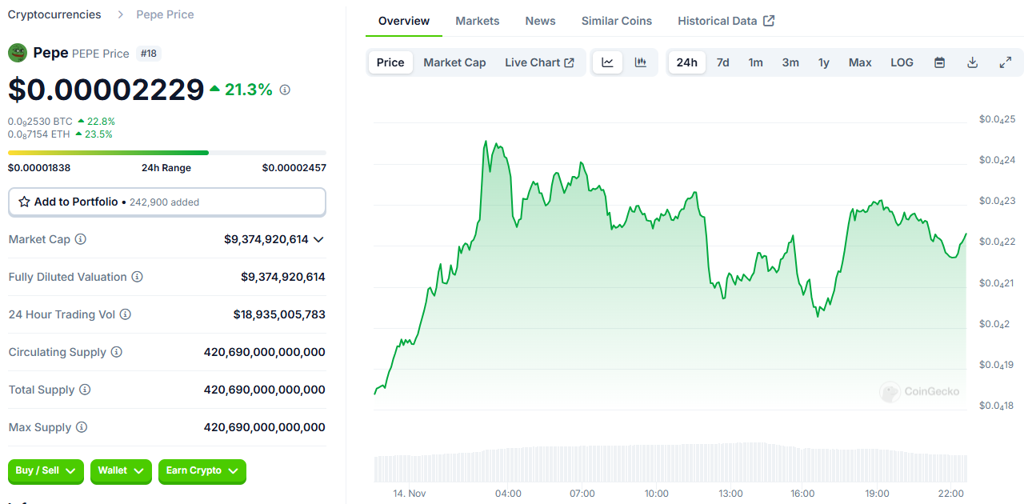The image size is (1024, 504).
Task: Open the Wallet dropdown
Action: point(121,471)
